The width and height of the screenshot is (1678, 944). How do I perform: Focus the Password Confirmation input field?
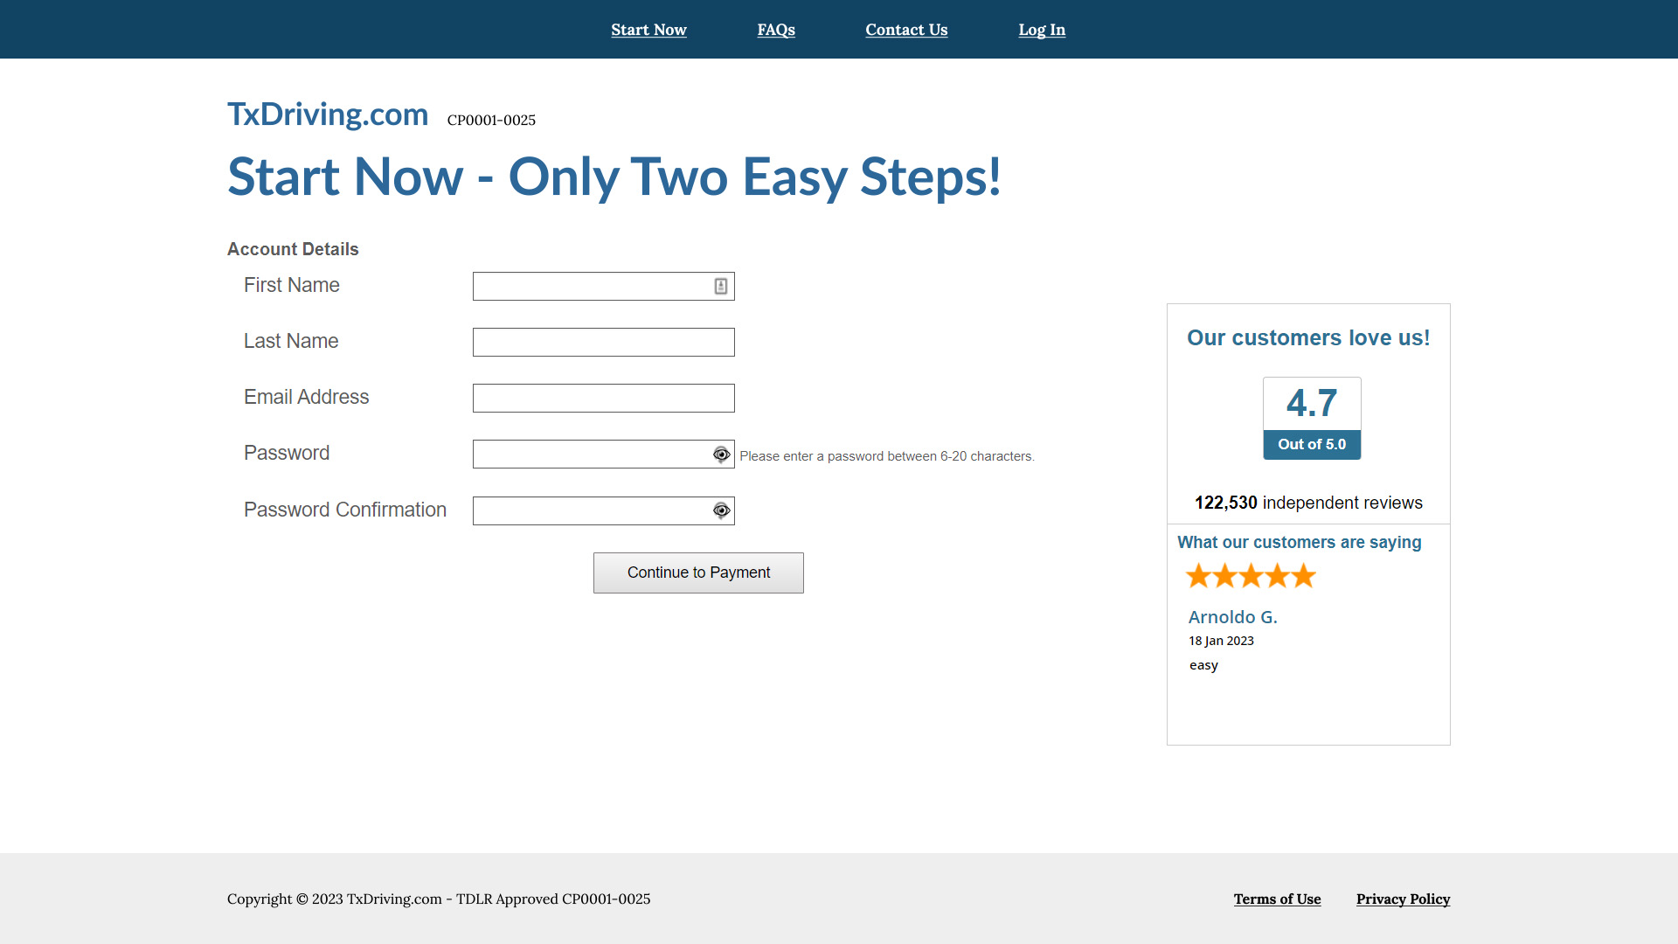pyautogui.click(x=604, y=510)
